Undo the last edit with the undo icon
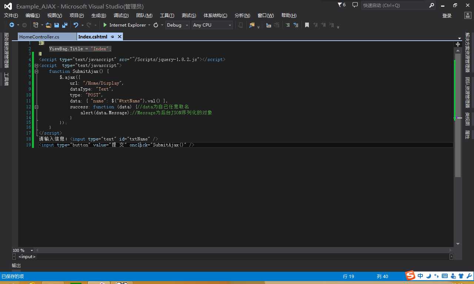The height and width of the screenshot is (284, 474). pyautogui.click(x=76, y=25)
